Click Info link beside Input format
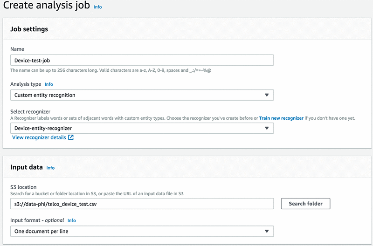The height and width of the screenshot is (246, 373). pyautogui.click(x=72, y=220)
